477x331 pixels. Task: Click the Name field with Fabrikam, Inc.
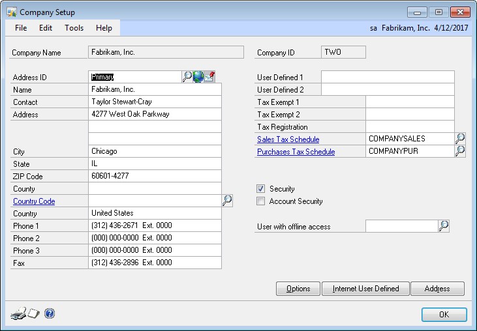pos(155,89)
